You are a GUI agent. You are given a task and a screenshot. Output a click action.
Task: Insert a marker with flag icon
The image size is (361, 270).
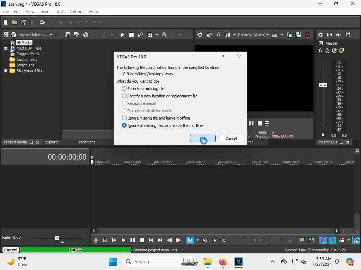point(302,240)
